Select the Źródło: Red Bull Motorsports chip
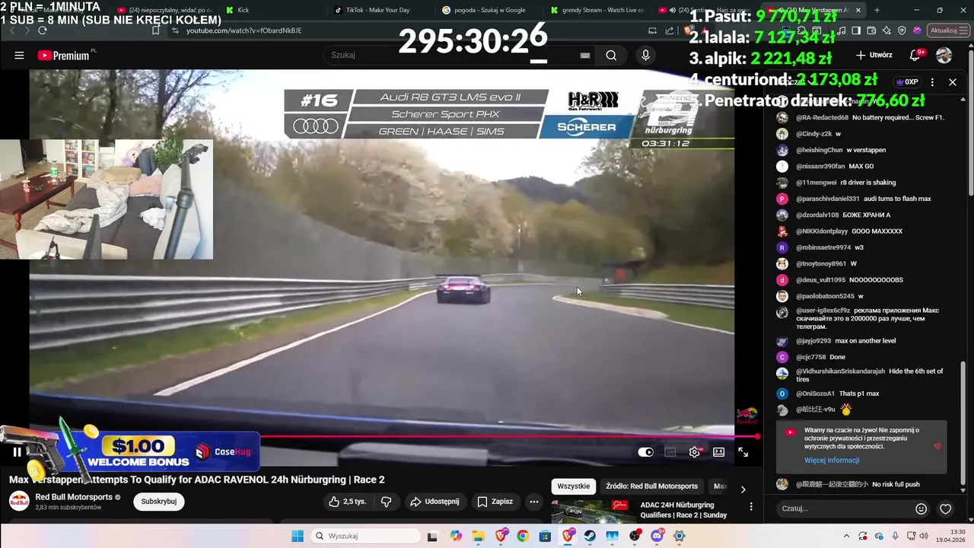 pos(652,486)
